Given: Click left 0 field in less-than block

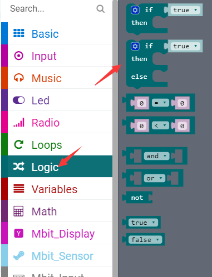Looking at the screenshot, I should point(142,126).
